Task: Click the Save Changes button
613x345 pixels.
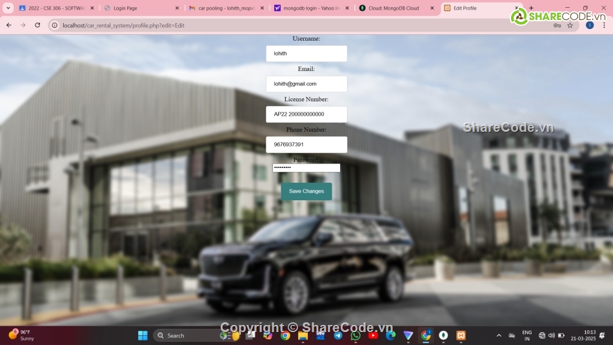Action: click(x=306, y=191)
